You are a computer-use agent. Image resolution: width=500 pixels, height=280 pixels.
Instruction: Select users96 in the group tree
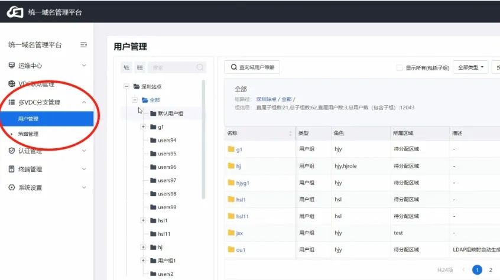[x=167, y=167]
